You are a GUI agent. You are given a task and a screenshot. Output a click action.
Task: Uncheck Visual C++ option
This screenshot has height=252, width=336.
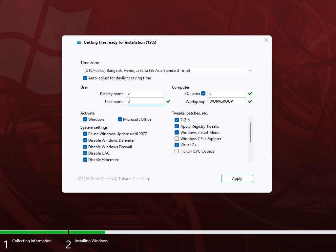click(x=177, y=145)
